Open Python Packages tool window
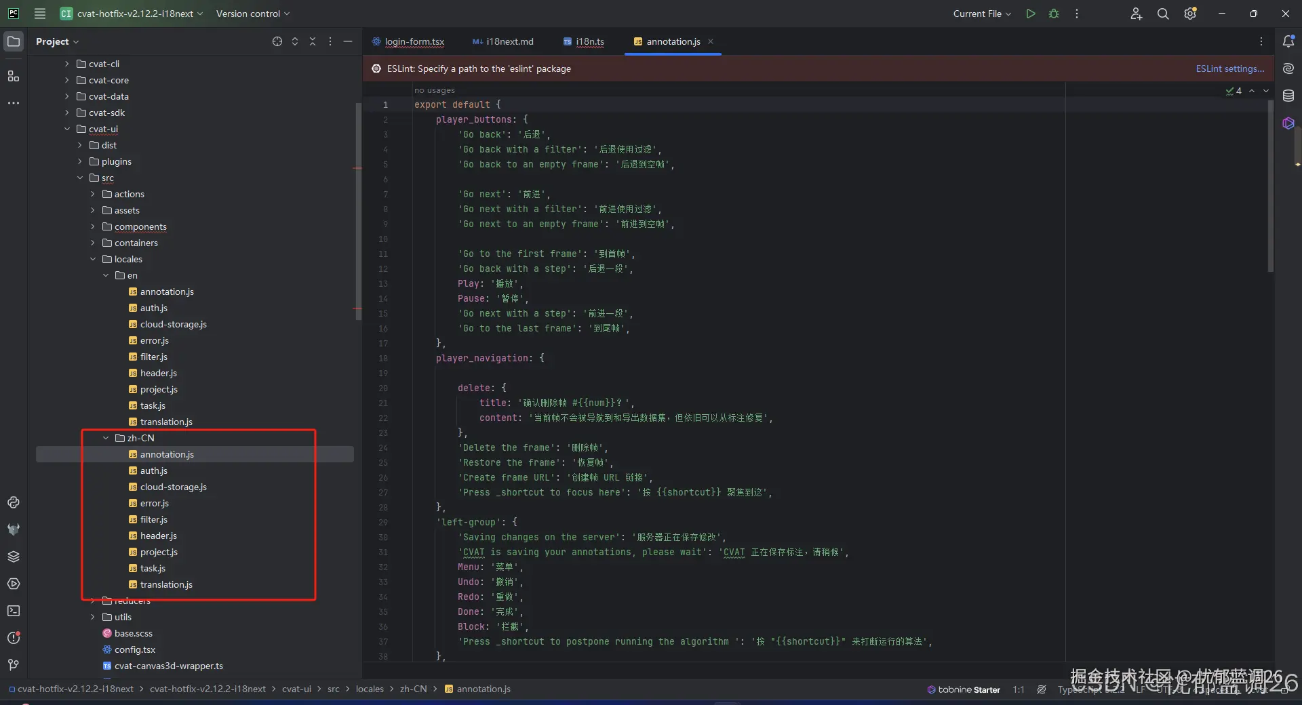The image size is (1302, 705). pos(14,557)
